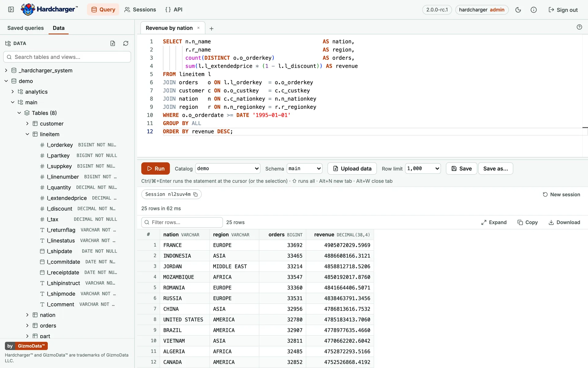This screenshot has height=368, width=588.
Task: Expand the orders table
Action: coord(27,326)
